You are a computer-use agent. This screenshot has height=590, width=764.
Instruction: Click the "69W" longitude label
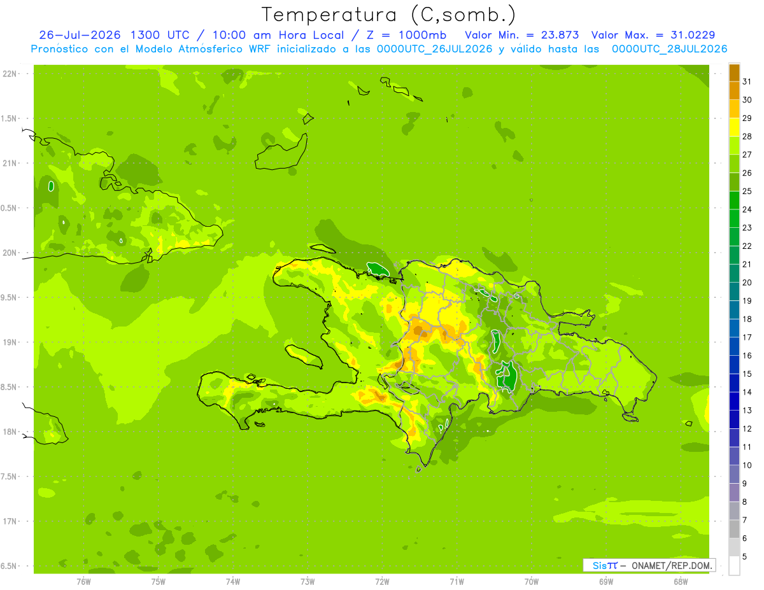(x=606, y=581)
